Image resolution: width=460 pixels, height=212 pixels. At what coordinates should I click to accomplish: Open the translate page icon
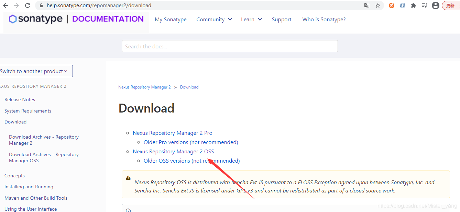point(367,5)
